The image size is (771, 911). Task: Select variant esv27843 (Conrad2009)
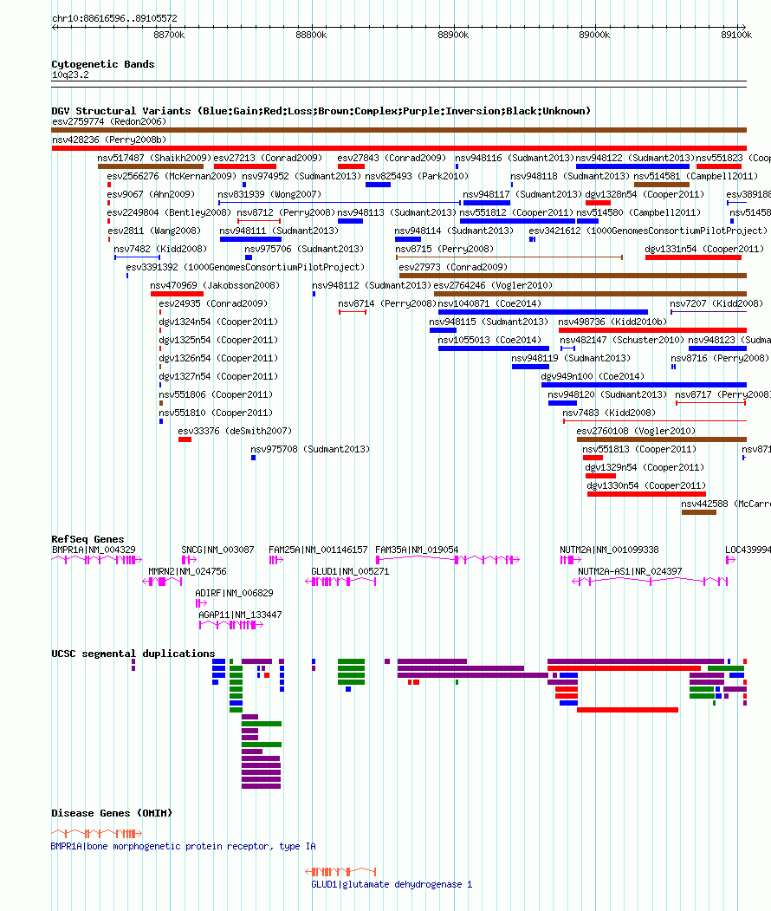(x=392, y=158)
